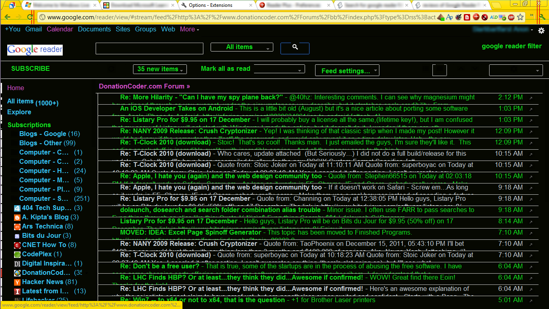The height and width of the screenshot is (309, 549).
Task: Open the 8:14 AM 'Listary Pro for $9.95' post
Action: [x=319, y=222]
